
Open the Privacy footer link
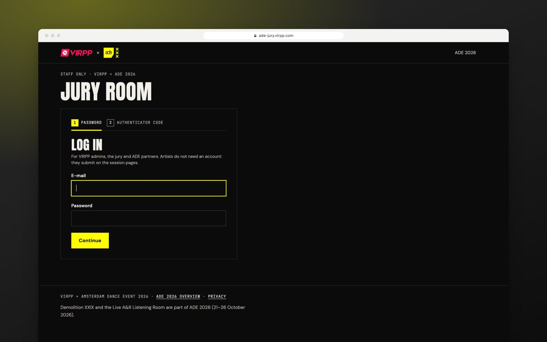[x=217, y=296]
